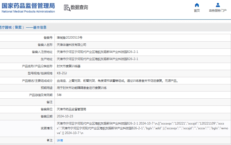The height and width of the screenshot is (145, 231).
Task: Click the 产品名称/产品分类名称 field label
Action: pyautogui.click(x=37, y=66)
